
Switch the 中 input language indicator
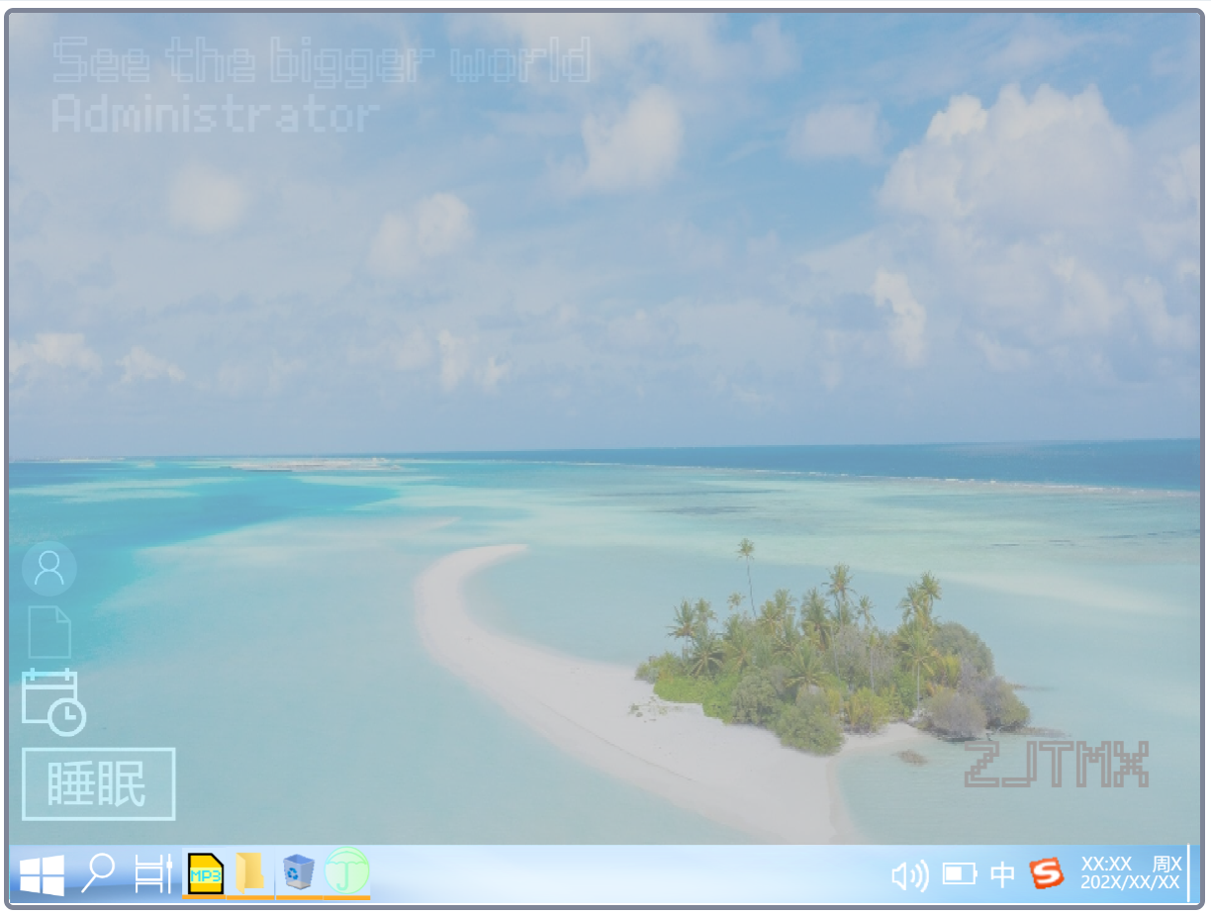[x=1002, y=874]
